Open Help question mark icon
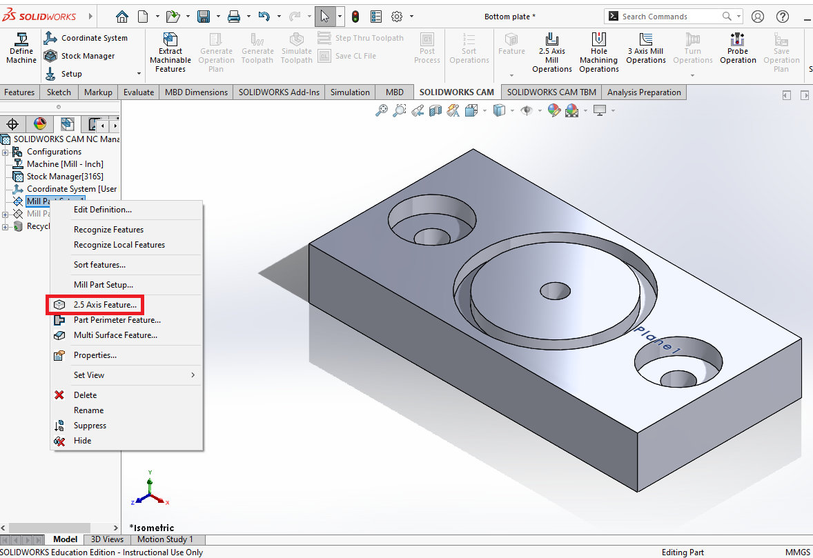Image resolution: width=813 pixels, height=558 pixels. (x=783, y=17)
